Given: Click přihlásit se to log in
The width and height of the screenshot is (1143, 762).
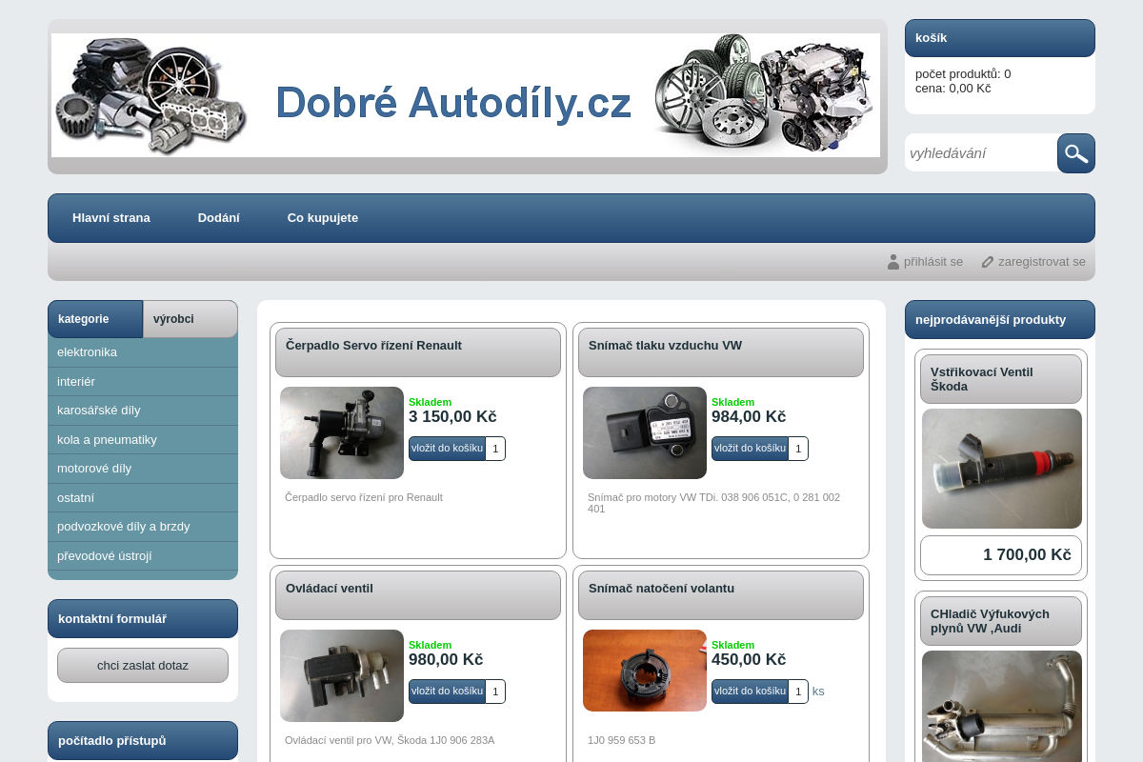Looking at the screenshot, I should [932, 261].
